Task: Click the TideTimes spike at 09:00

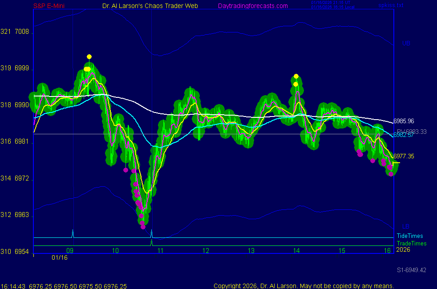Action: [x=73, y=233]
